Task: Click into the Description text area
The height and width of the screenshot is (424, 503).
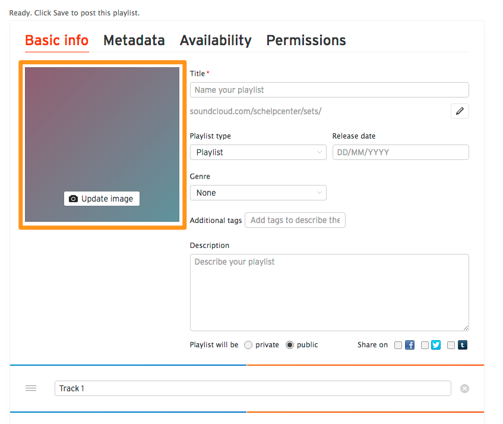Action: [330, 293]
